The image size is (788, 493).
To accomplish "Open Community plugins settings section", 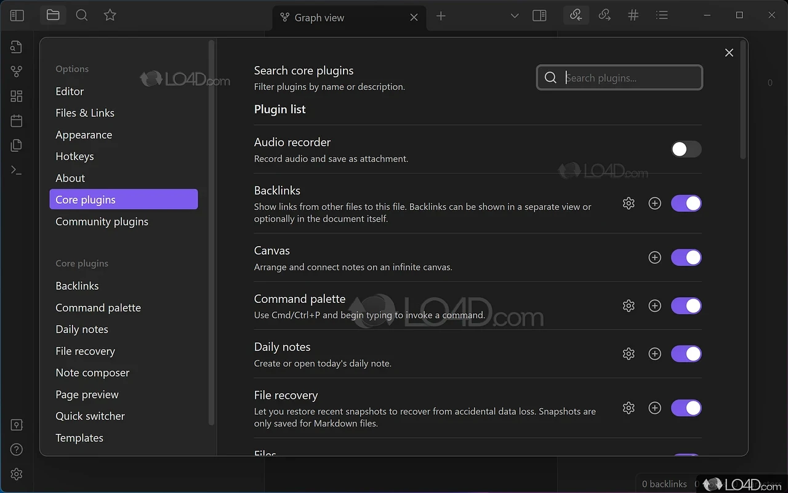I will [102, 222].
